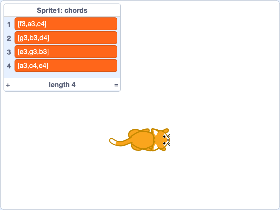Screen dimensions: 280x210
Task: Click index number 4 in chords list
Action: (9, 66)
